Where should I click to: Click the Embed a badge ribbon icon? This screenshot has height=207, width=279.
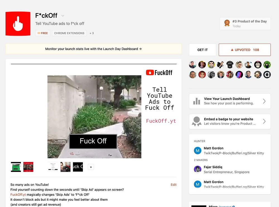(x=197, y=121)
